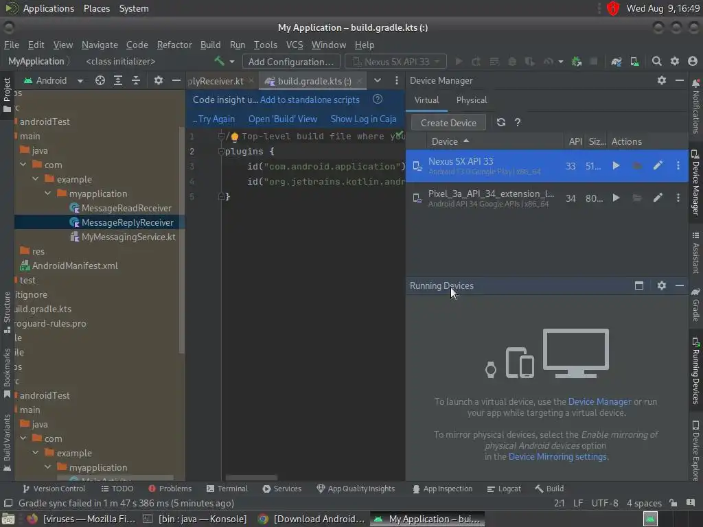Click Add to standalone scripts link

[x=310, y=99]
